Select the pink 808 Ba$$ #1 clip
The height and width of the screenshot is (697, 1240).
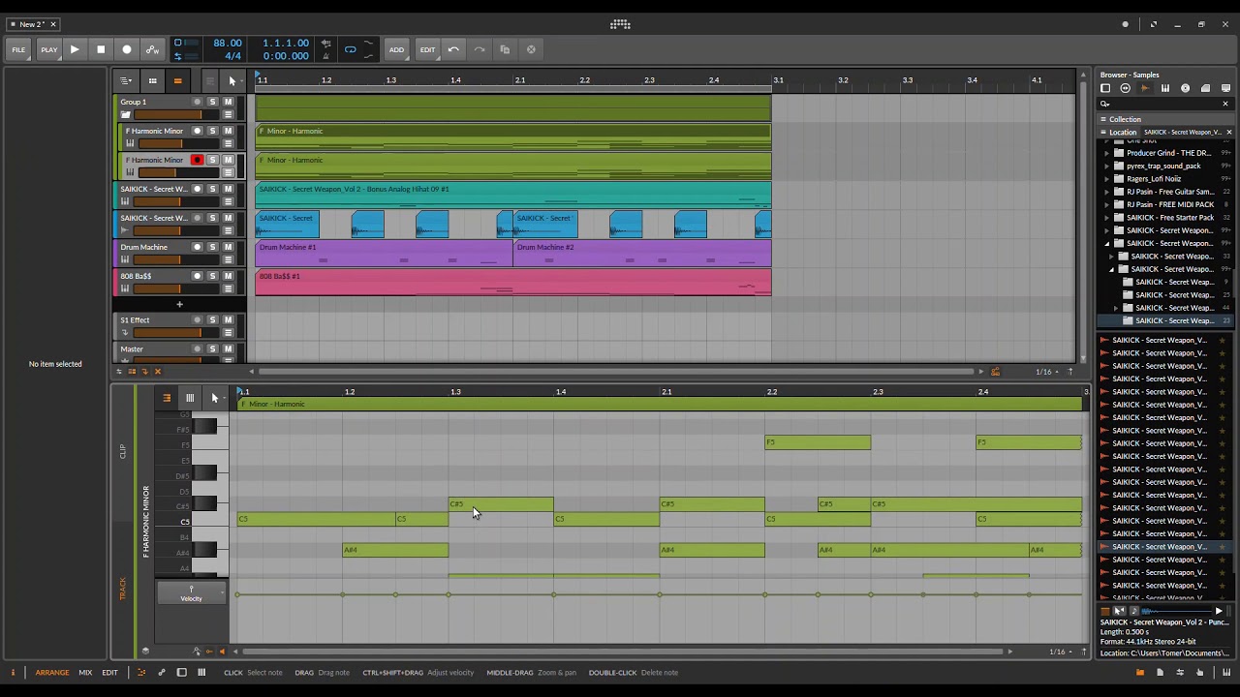pos(513,282)
